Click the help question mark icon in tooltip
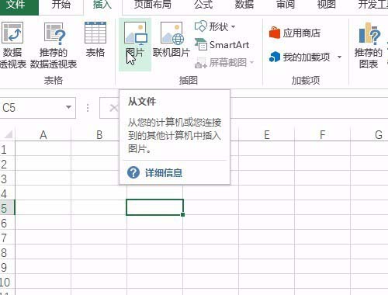 click(x=133, y=172)
